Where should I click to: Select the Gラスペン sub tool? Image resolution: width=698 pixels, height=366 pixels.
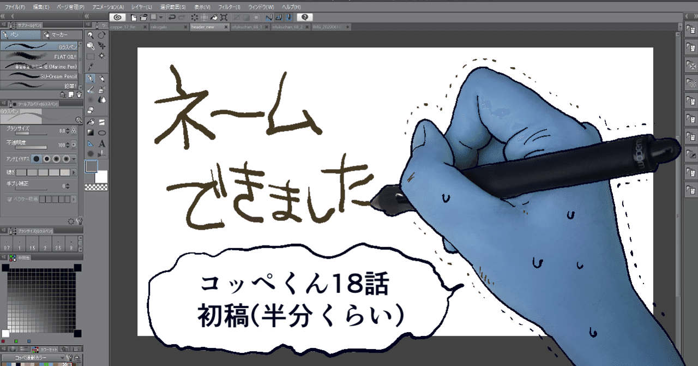click(39, 46)
